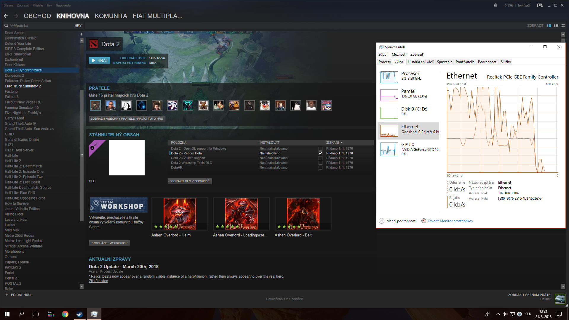The image size is (569, 320).
Task: Click the plus icon above game list
Action: [x=81, y=34]
